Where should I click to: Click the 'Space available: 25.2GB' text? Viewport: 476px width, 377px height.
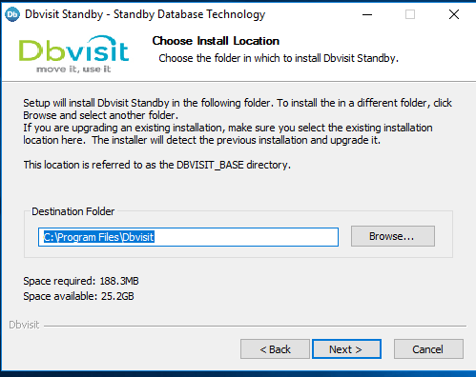click(x=78, y=296)
